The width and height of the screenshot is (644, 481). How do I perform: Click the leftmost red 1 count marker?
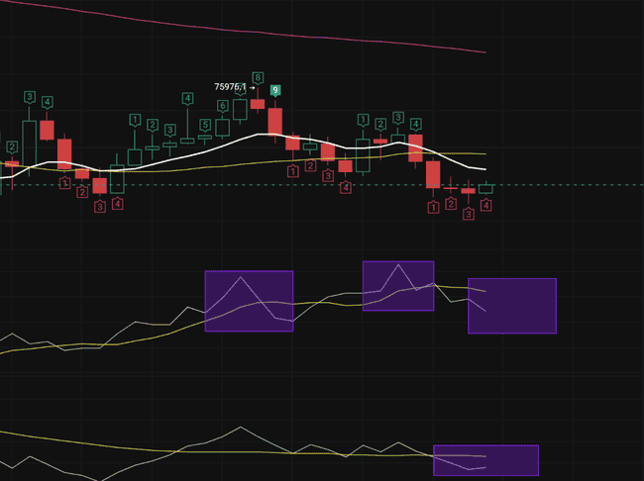point(64,183)
